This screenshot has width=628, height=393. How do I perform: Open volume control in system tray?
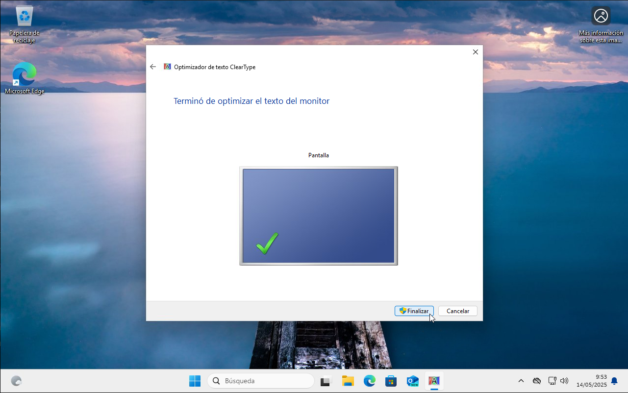click(x=564, y=381)
